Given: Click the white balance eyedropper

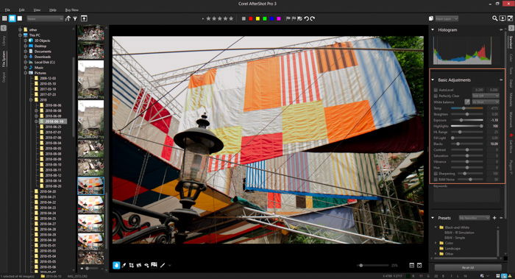Looking at the screenshot, I should (x=467, y=102).
